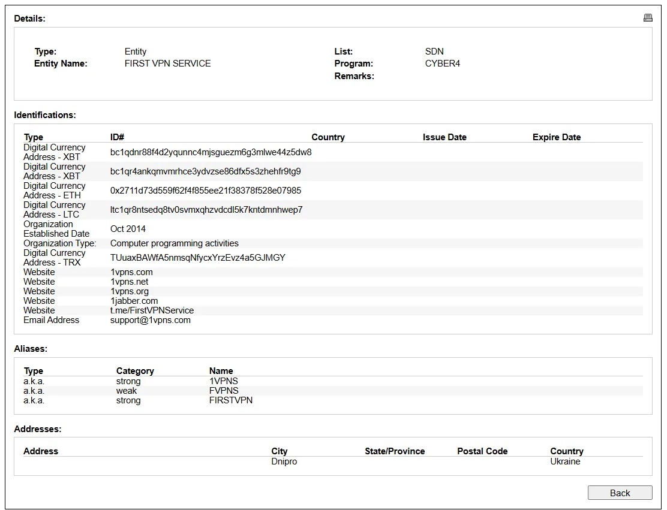
Task: Click the Expire Date column header
Action: pyautogui.click(x=557, y=137)
